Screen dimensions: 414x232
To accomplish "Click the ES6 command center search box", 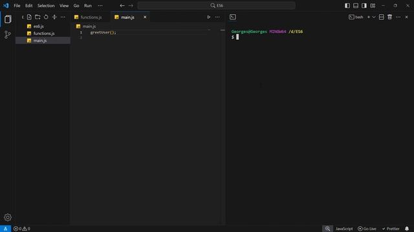I will [216, 6].
